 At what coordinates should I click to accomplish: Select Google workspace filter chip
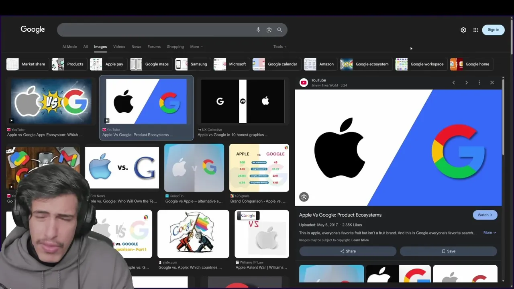coord(420,64)
